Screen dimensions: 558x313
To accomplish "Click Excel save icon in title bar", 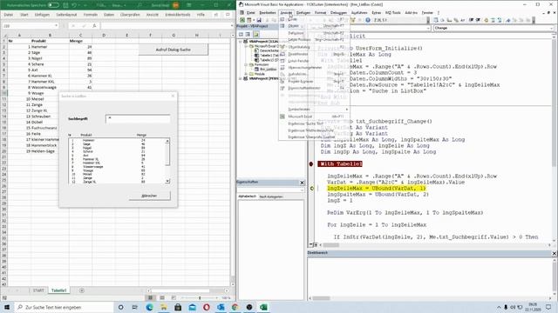I will (66, 5).
